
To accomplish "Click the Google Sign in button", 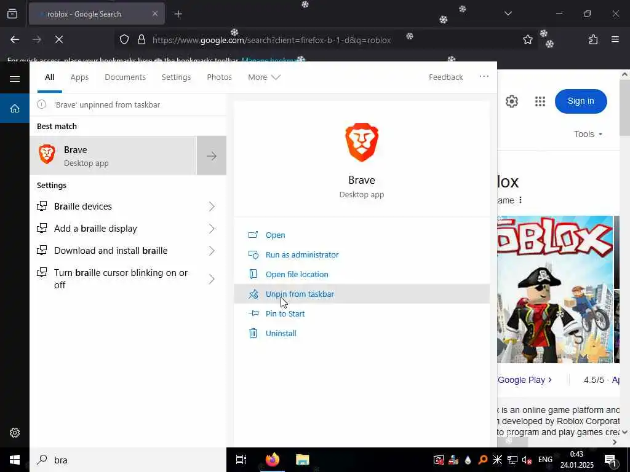I will 581,101.
